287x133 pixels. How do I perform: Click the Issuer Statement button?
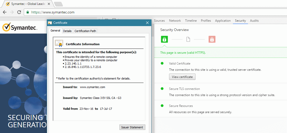(x=132, y=127)
